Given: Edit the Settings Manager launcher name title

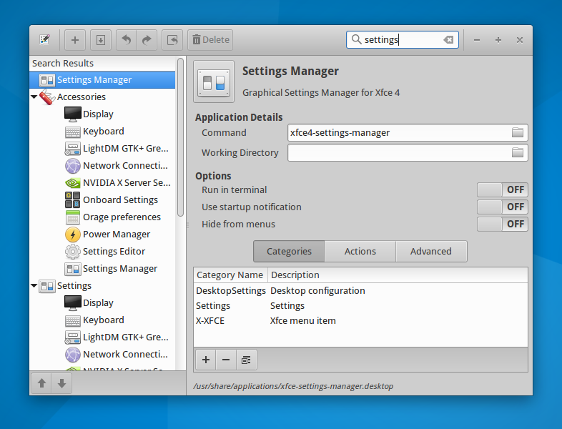Looking at the screenshot, I should 290,71.
